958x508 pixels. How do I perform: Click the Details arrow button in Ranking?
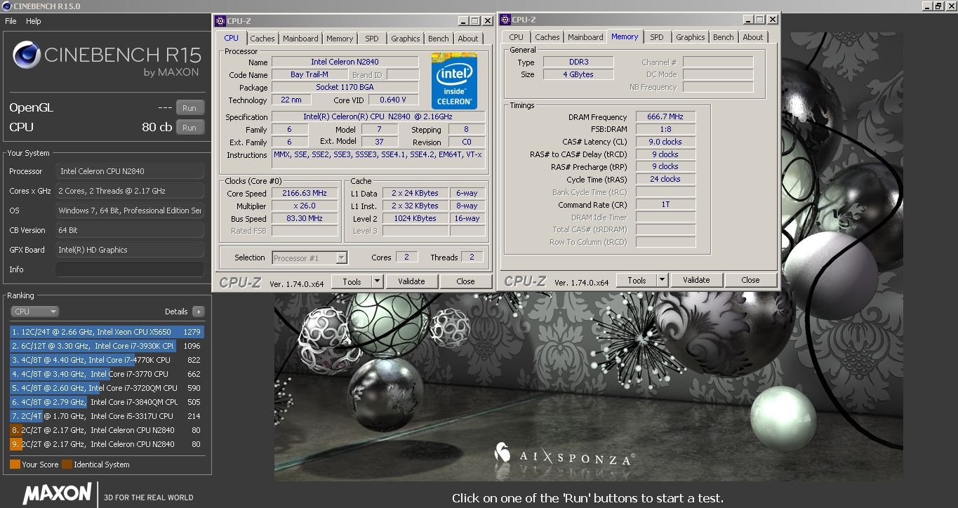[198, 312]
